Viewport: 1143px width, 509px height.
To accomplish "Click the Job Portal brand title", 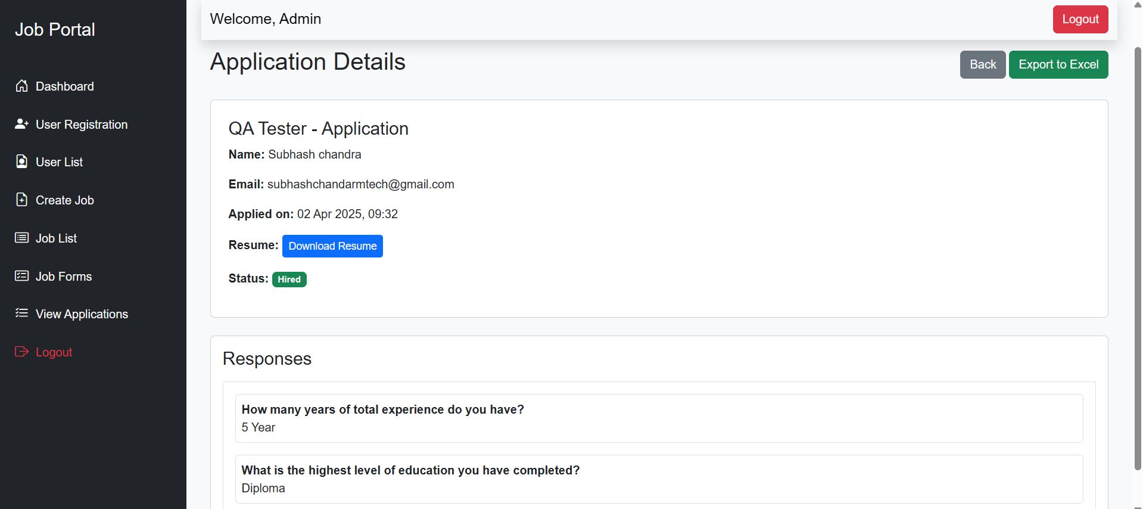I will (55, 30).
